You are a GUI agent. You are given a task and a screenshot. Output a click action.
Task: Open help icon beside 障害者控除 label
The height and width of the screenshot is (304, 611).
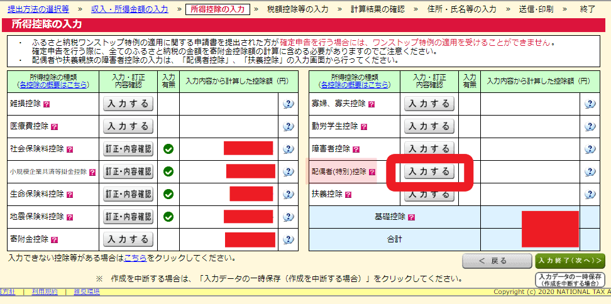(x=356, y=149)
